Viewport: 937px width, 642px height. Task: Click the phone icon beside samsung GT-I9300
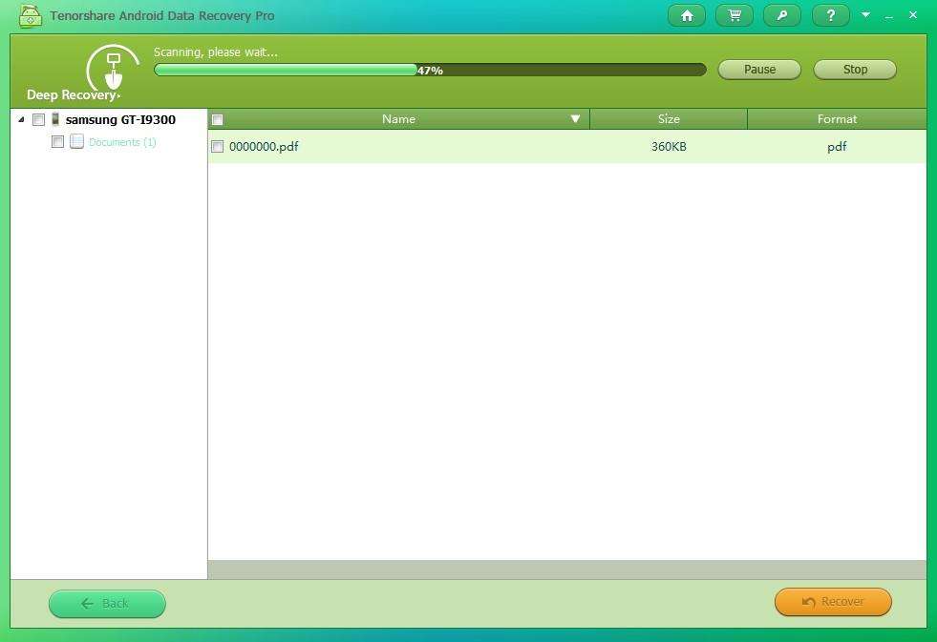click(55, 118)
